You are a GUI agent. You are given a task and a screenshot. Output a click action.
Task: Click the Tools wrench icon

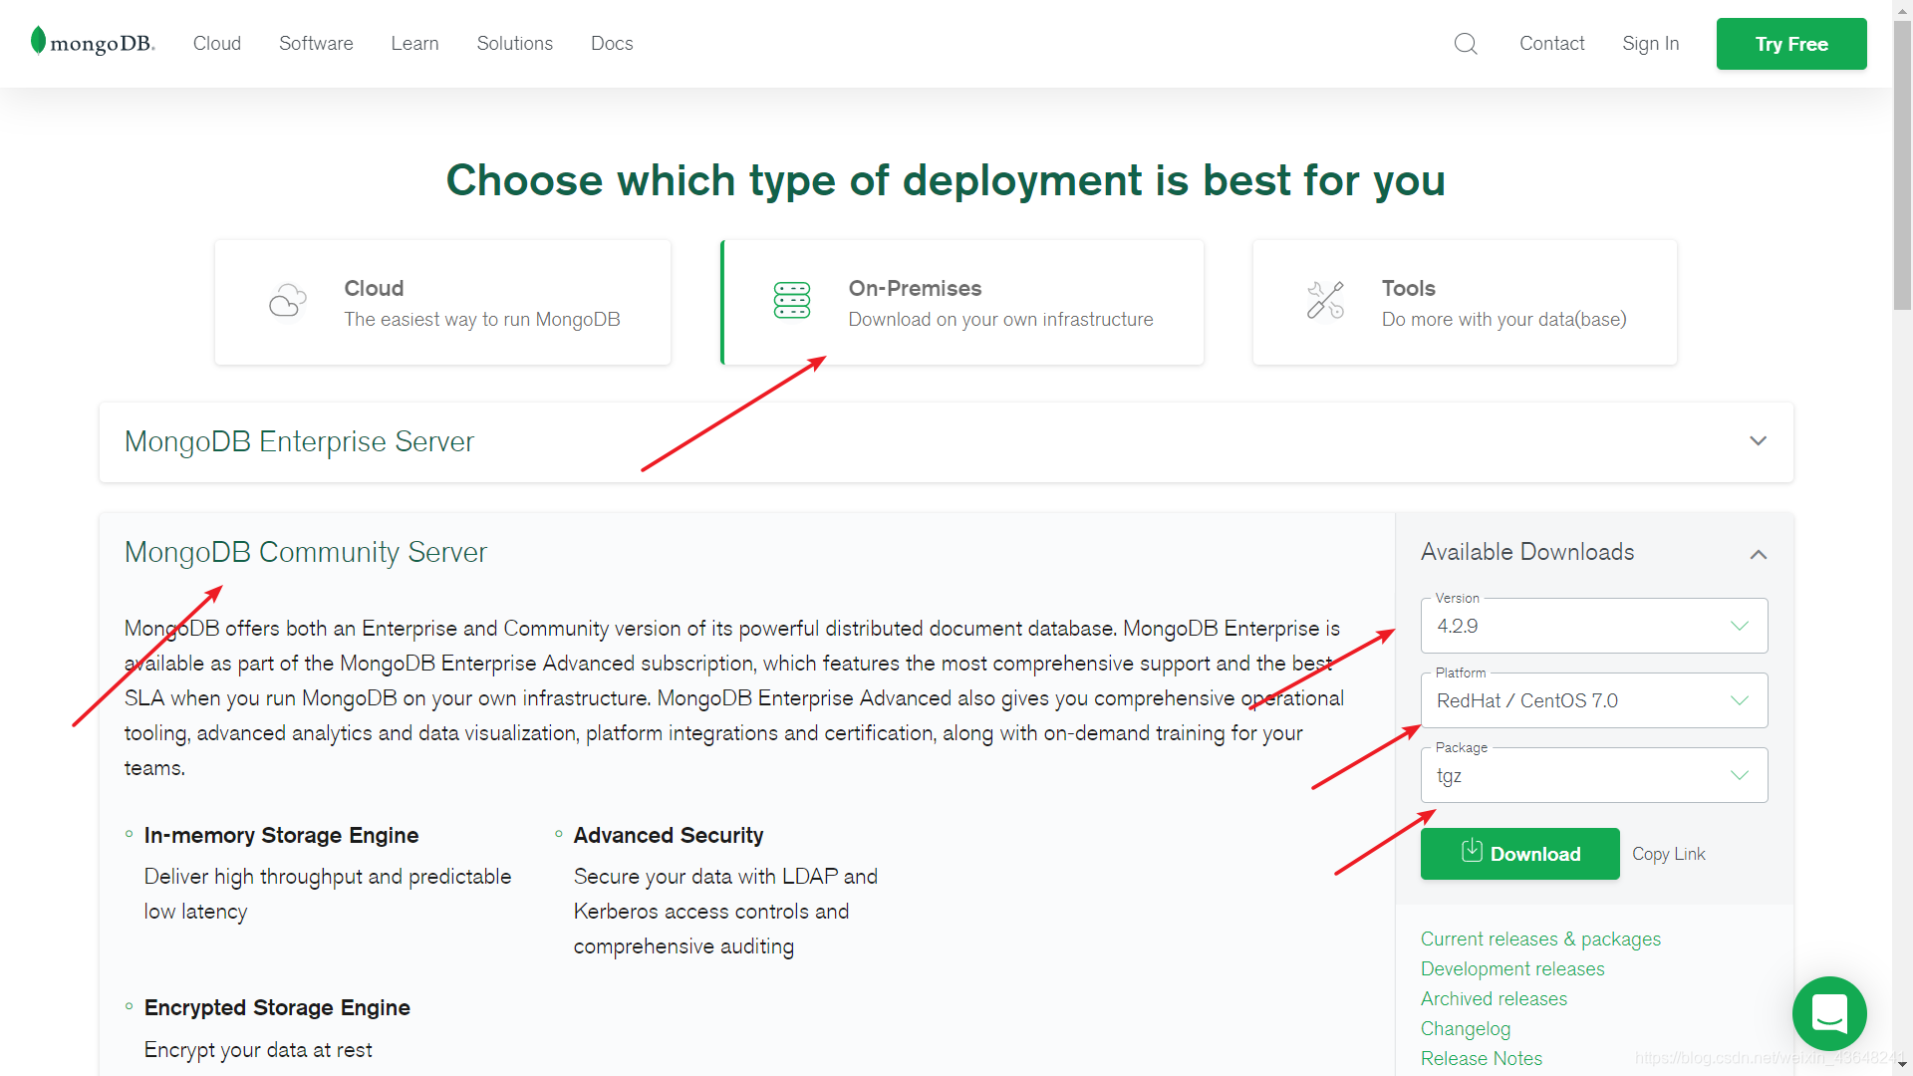coord(1325,300)
